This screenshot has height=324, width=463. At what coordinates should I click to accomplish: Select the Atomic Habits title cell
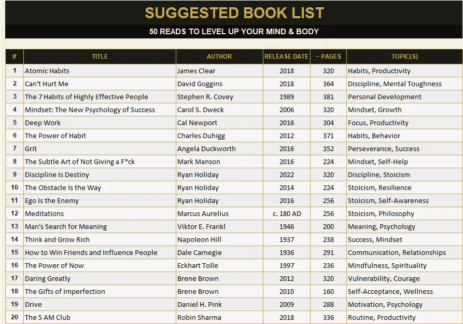pos(100,71)
